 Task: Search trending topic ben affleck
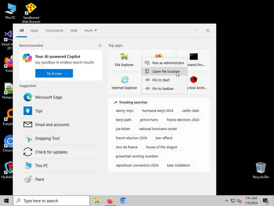[164, 138]
